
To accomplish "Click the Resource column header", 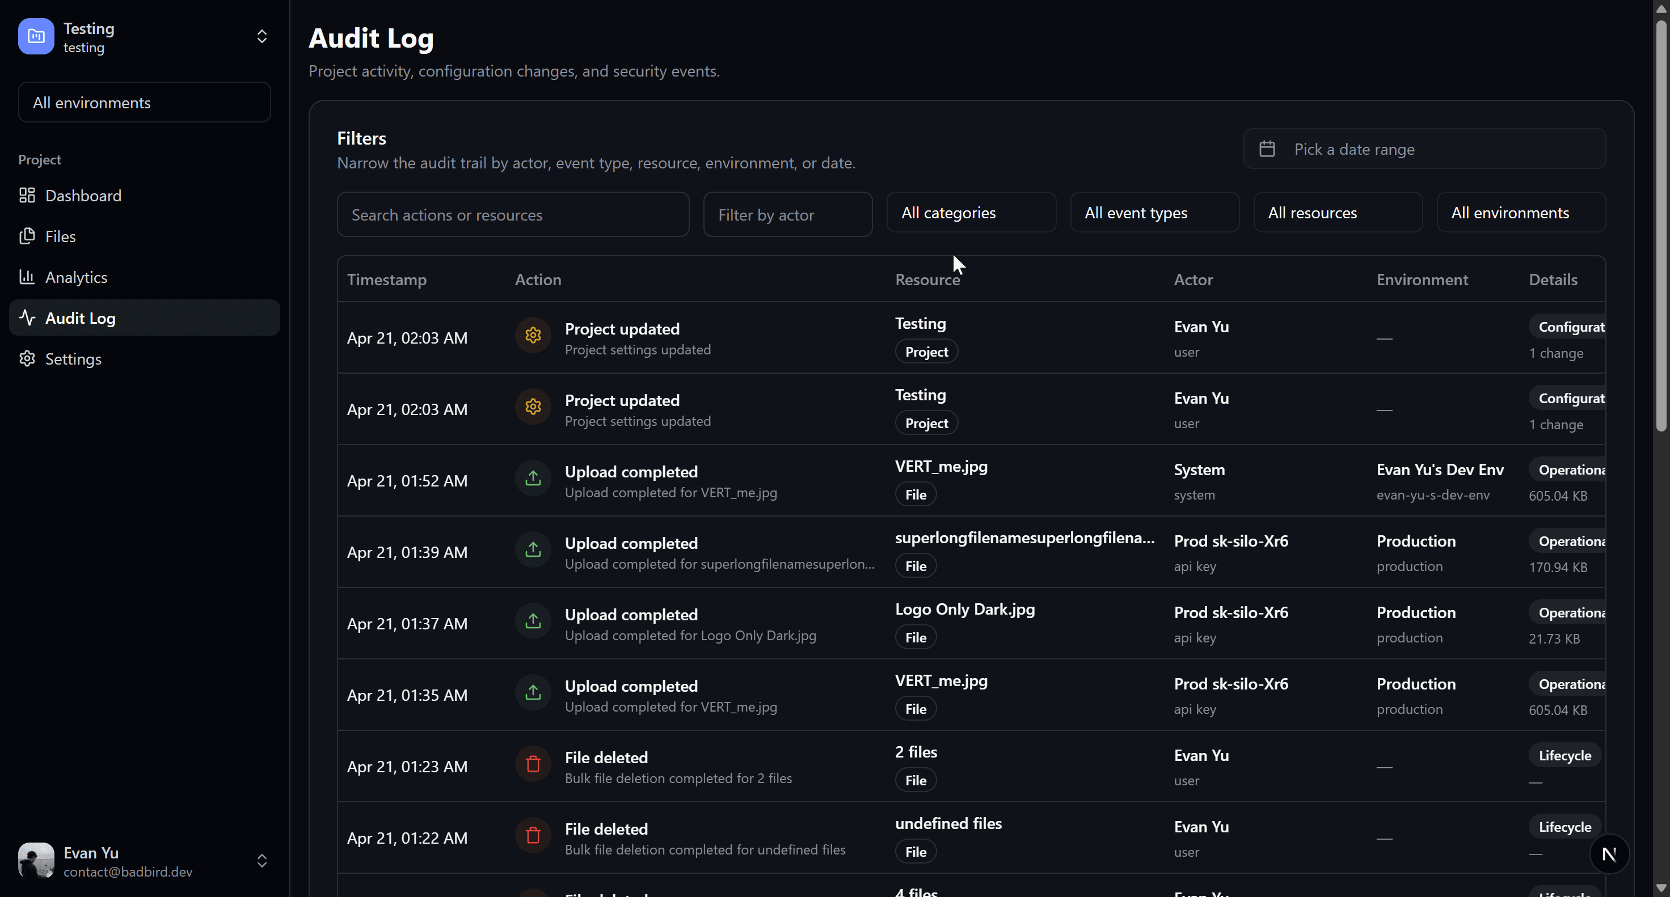I will point(927,280).
